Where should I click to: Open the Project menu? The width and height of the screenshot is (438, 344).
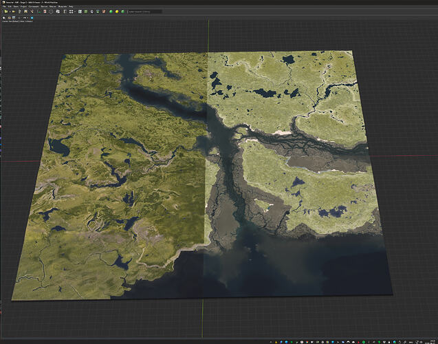point(23,6)
